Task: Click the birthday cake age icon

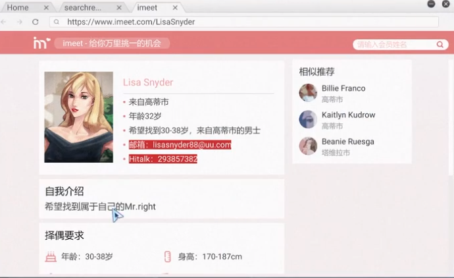Action: [51, 256]
